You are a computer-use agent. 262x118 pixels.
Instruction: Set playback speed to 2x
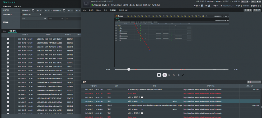tap(169, 75)
